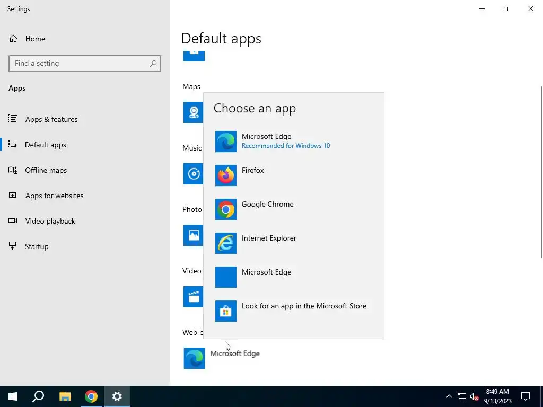
Task: Switch to Google Chrome on the taskbar
Action: (91, 396)
